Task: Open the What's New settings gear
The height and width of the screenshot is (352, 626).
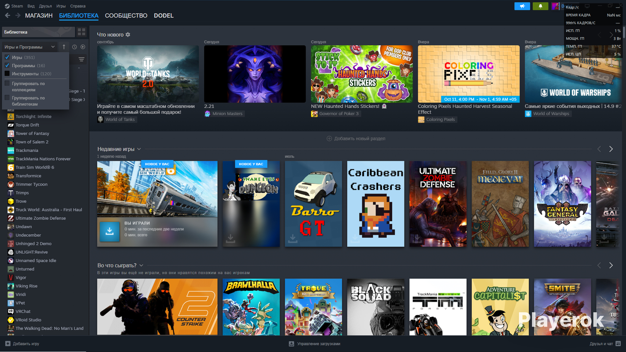Action: coord(128,34)
